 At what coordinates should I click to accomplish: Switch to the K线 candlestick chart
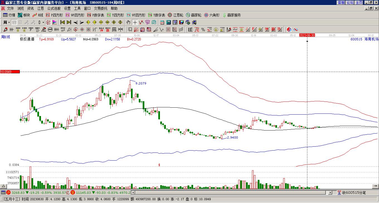[x=38, y=15]
